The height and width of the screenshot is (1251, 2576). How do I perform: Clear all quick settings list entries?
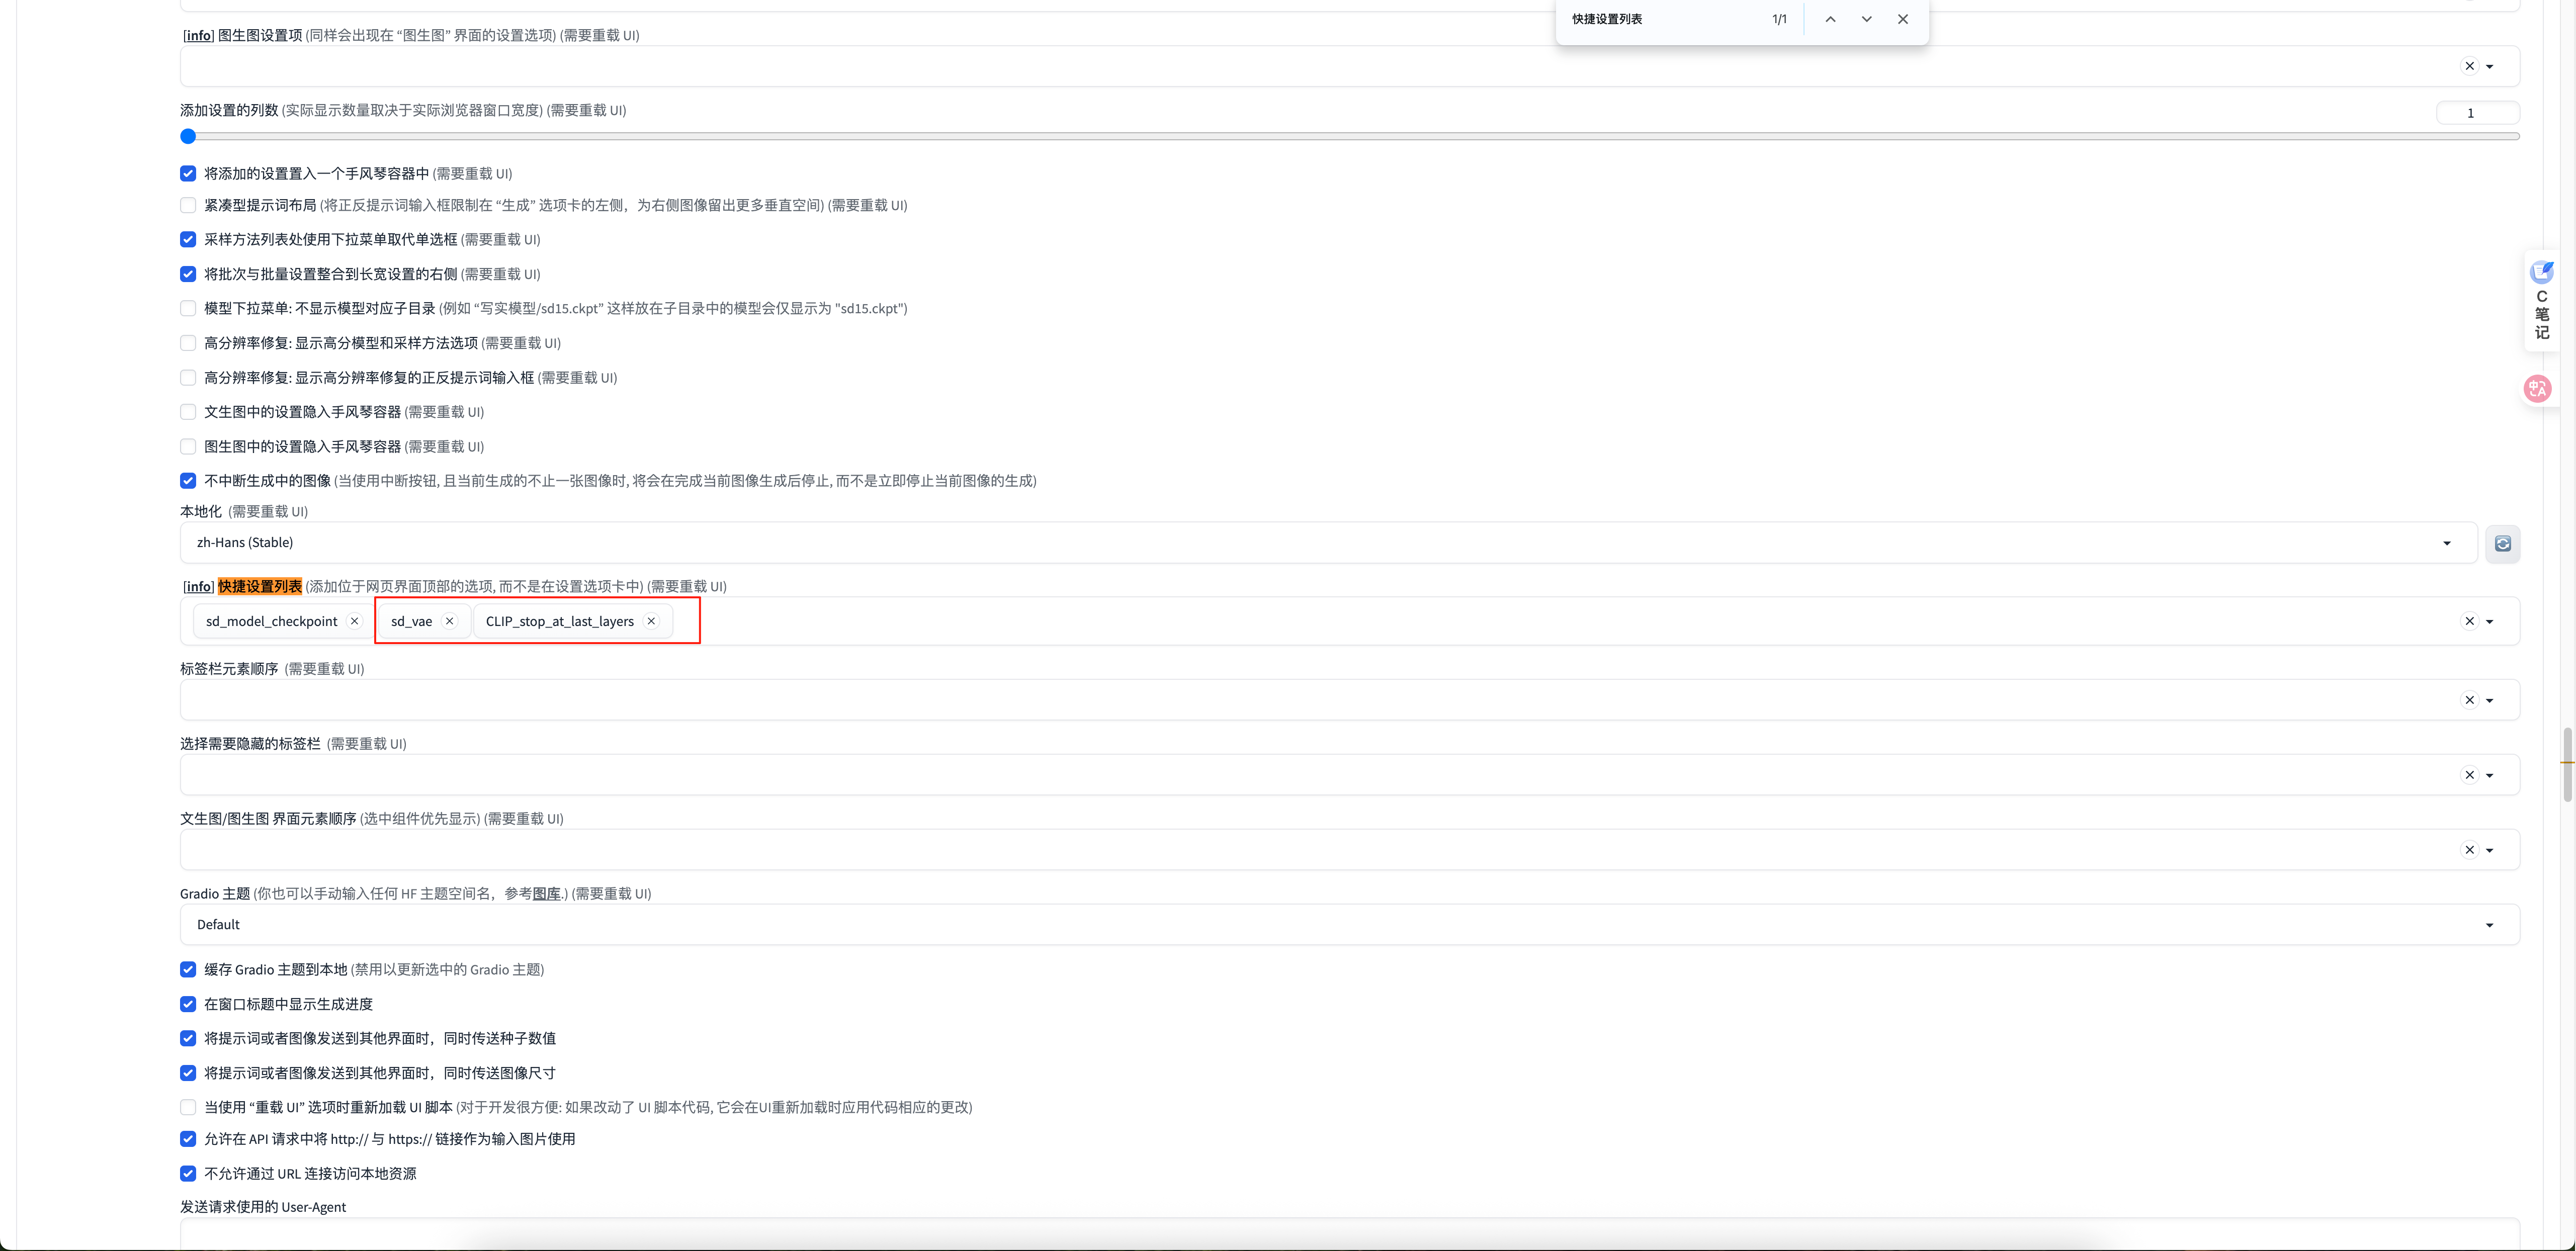(2469, 621)
